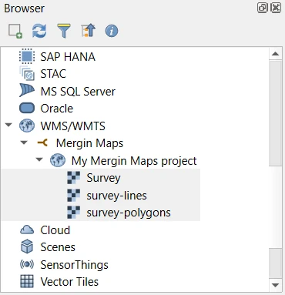Select the MS SQL Server entry
The width and height of the screenshot is (285, 295).
point(78,92)
